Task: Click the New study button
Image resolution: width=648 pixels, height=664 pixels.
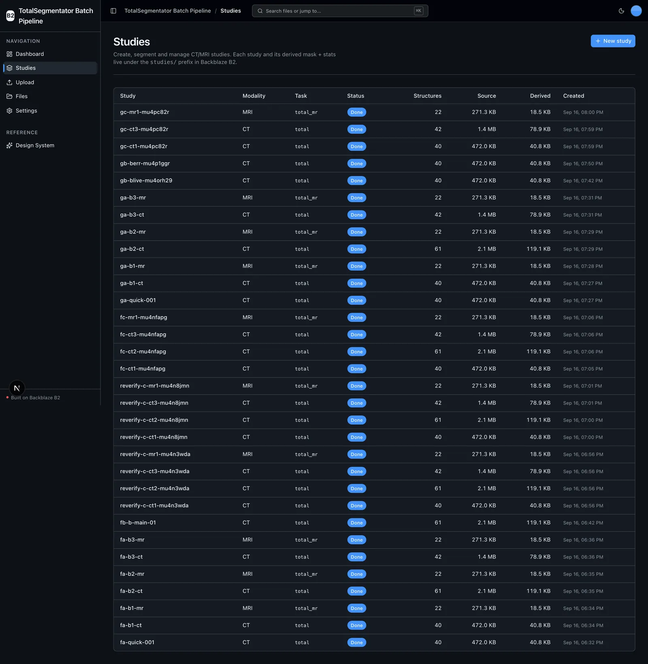Action: pos(613,41)
